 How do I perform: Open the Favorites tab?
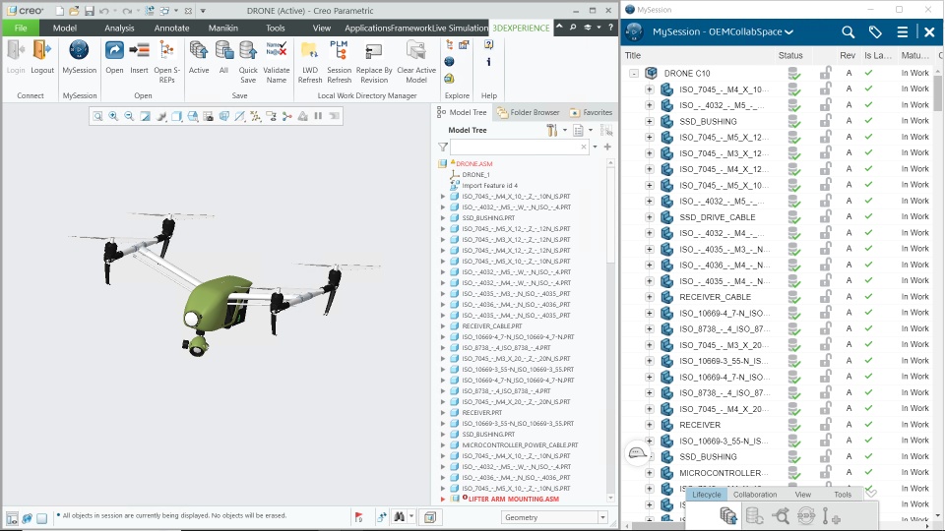click(591, 112)
